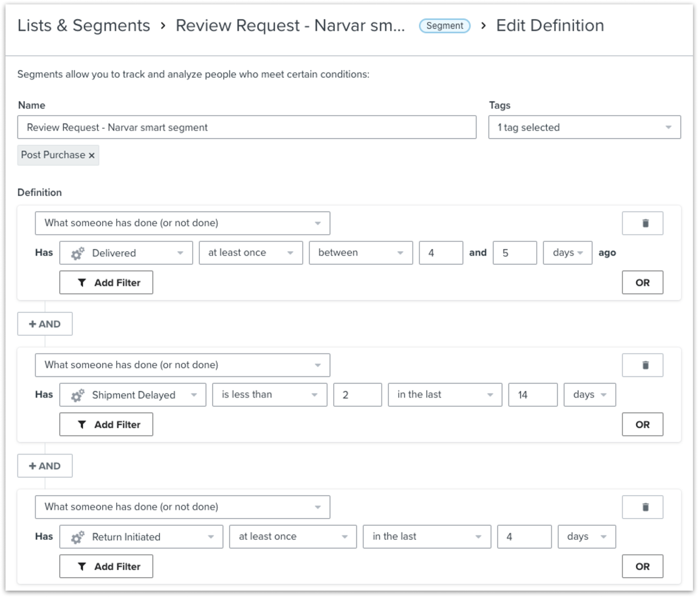Click OR button in Return Initiated condition
Screen dimensions: 699x598
pyautogui.click(x=642, y=566)
